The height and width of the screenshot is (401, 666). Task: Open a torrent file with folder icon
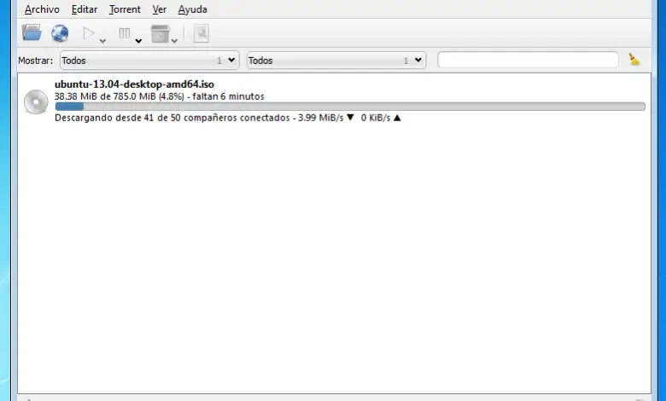tap(32, 33)
